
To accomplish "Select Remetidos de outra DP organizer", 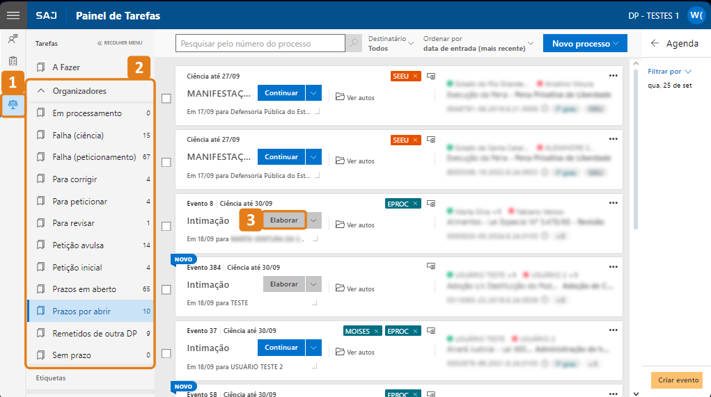I will (91, 334).
